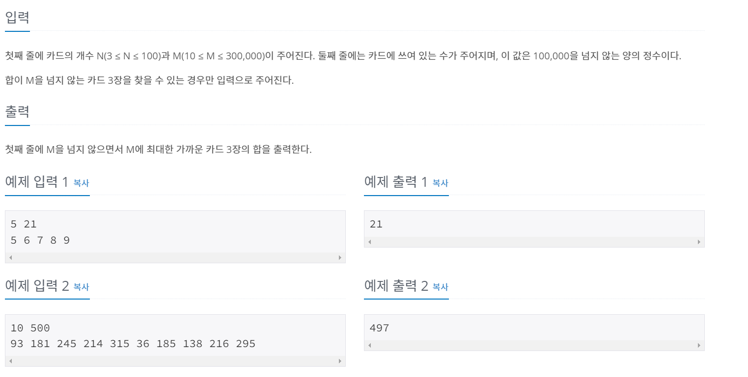The height and width of the screenshot is (377, 748).
Task: Click left scroll arrow in 예제 출력 2 box
Action: click(x=370, y=345)
